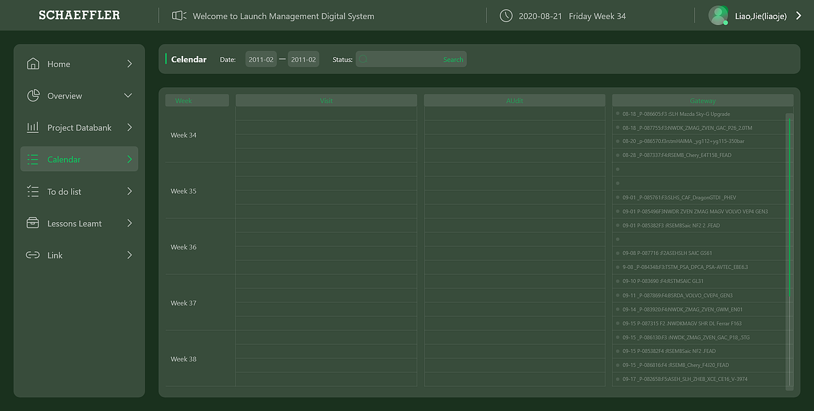Click the Gateway list vertical scrollbar
Viewport: 814px width, 411px height.
tap(790, 251)
